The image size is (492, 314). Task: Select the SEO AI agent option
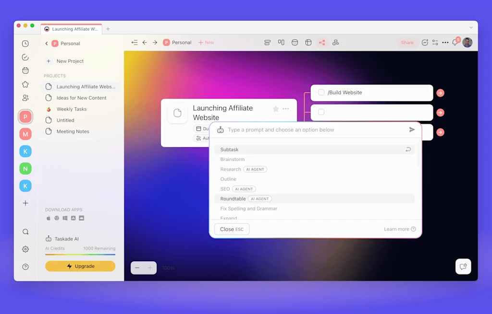point(314,189)
